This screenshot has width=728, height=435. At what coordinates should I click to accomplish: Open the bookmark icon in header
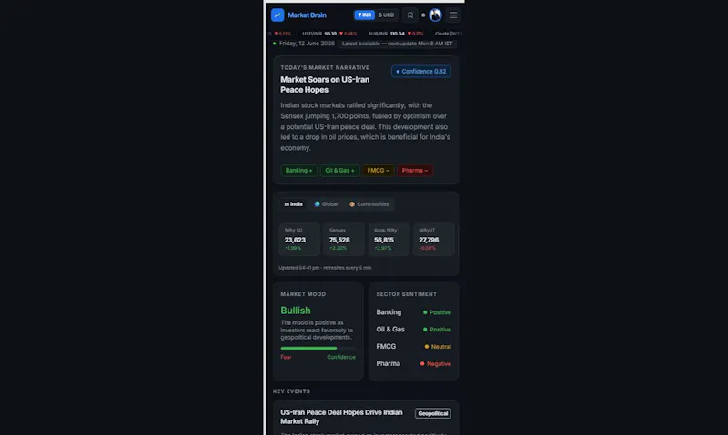(410, 15)
